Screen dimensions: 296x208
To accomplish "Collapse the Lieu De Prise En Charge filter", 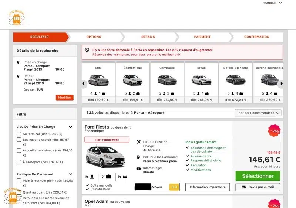I will coord(70,127).
